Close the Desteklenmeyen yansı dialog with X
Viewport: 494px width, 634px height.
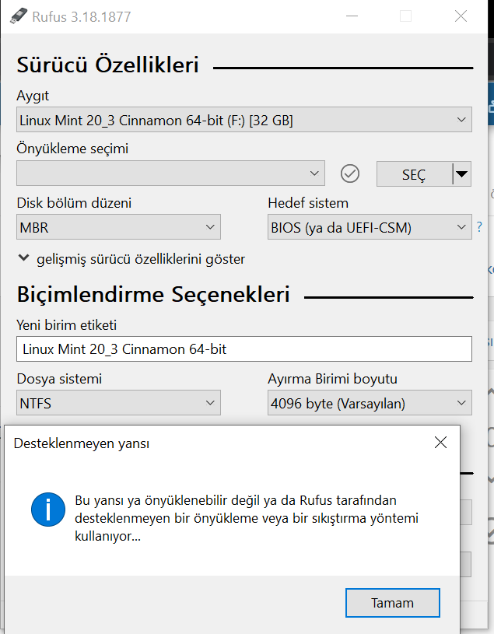440,443
